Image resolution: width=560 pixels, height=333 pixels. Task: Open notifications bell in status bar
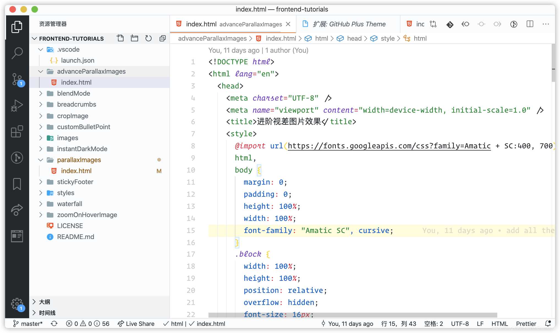(x=548, y=324)
